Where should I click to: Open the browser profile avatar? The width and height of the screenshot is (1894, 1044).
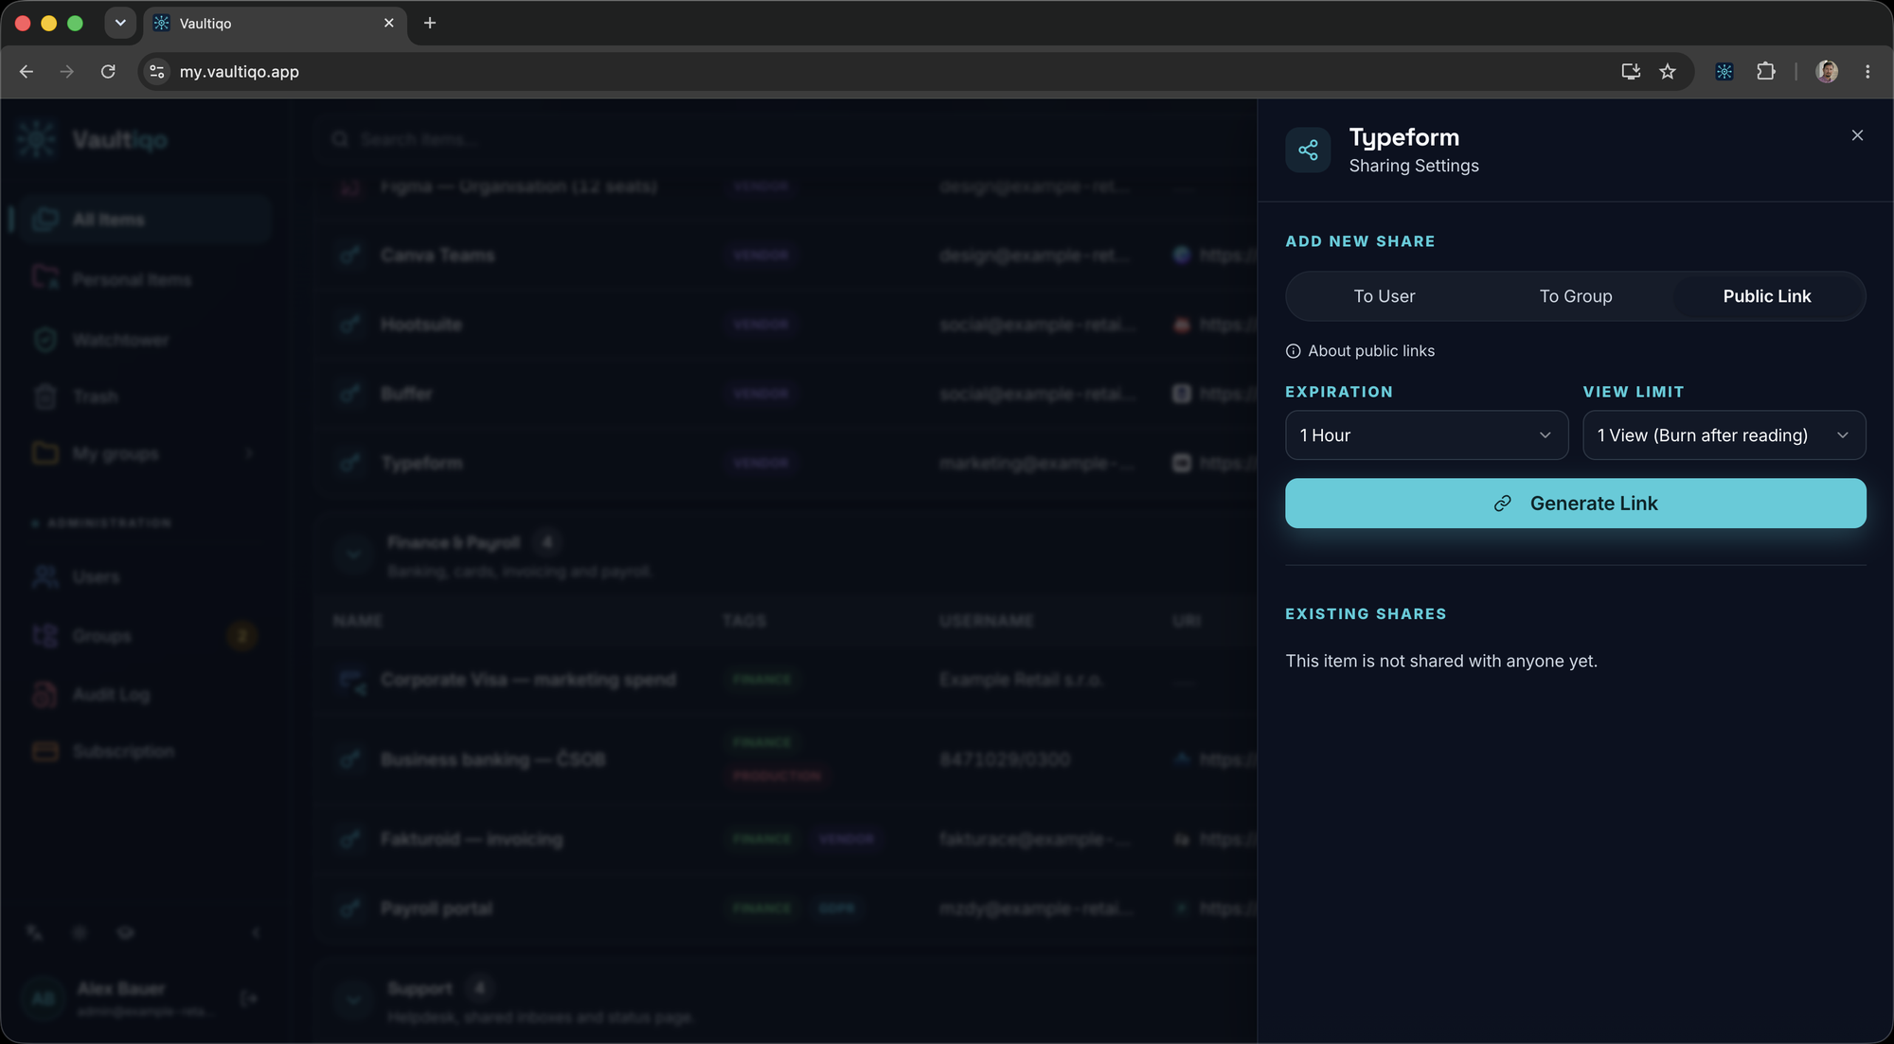tap(1827, 72)
